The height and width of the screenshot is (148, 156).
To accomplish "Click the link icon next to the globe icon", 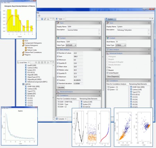I will [x=45, y=19].
